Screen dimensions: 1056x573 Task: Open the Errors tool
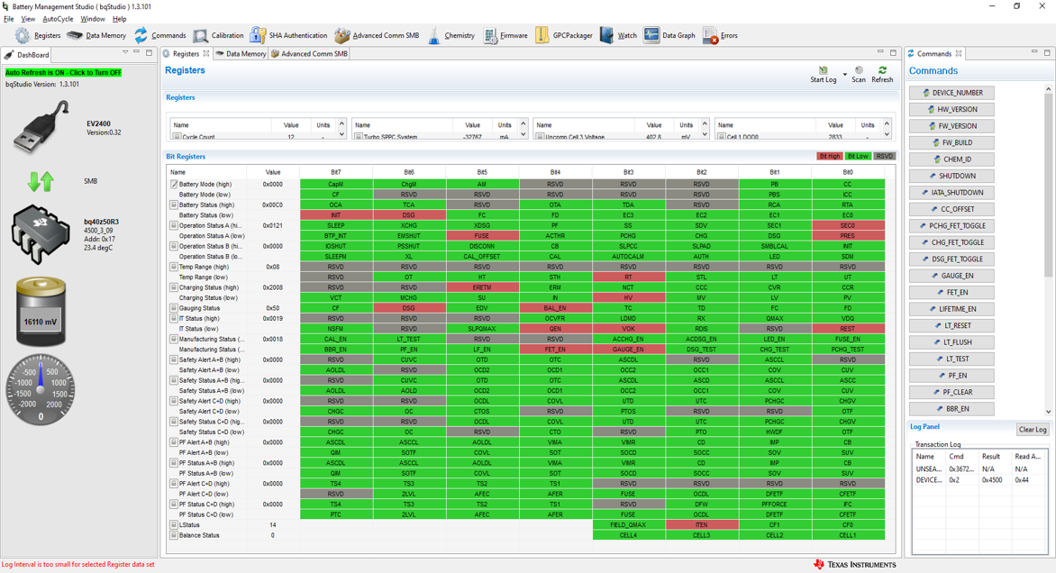[720, 36]
